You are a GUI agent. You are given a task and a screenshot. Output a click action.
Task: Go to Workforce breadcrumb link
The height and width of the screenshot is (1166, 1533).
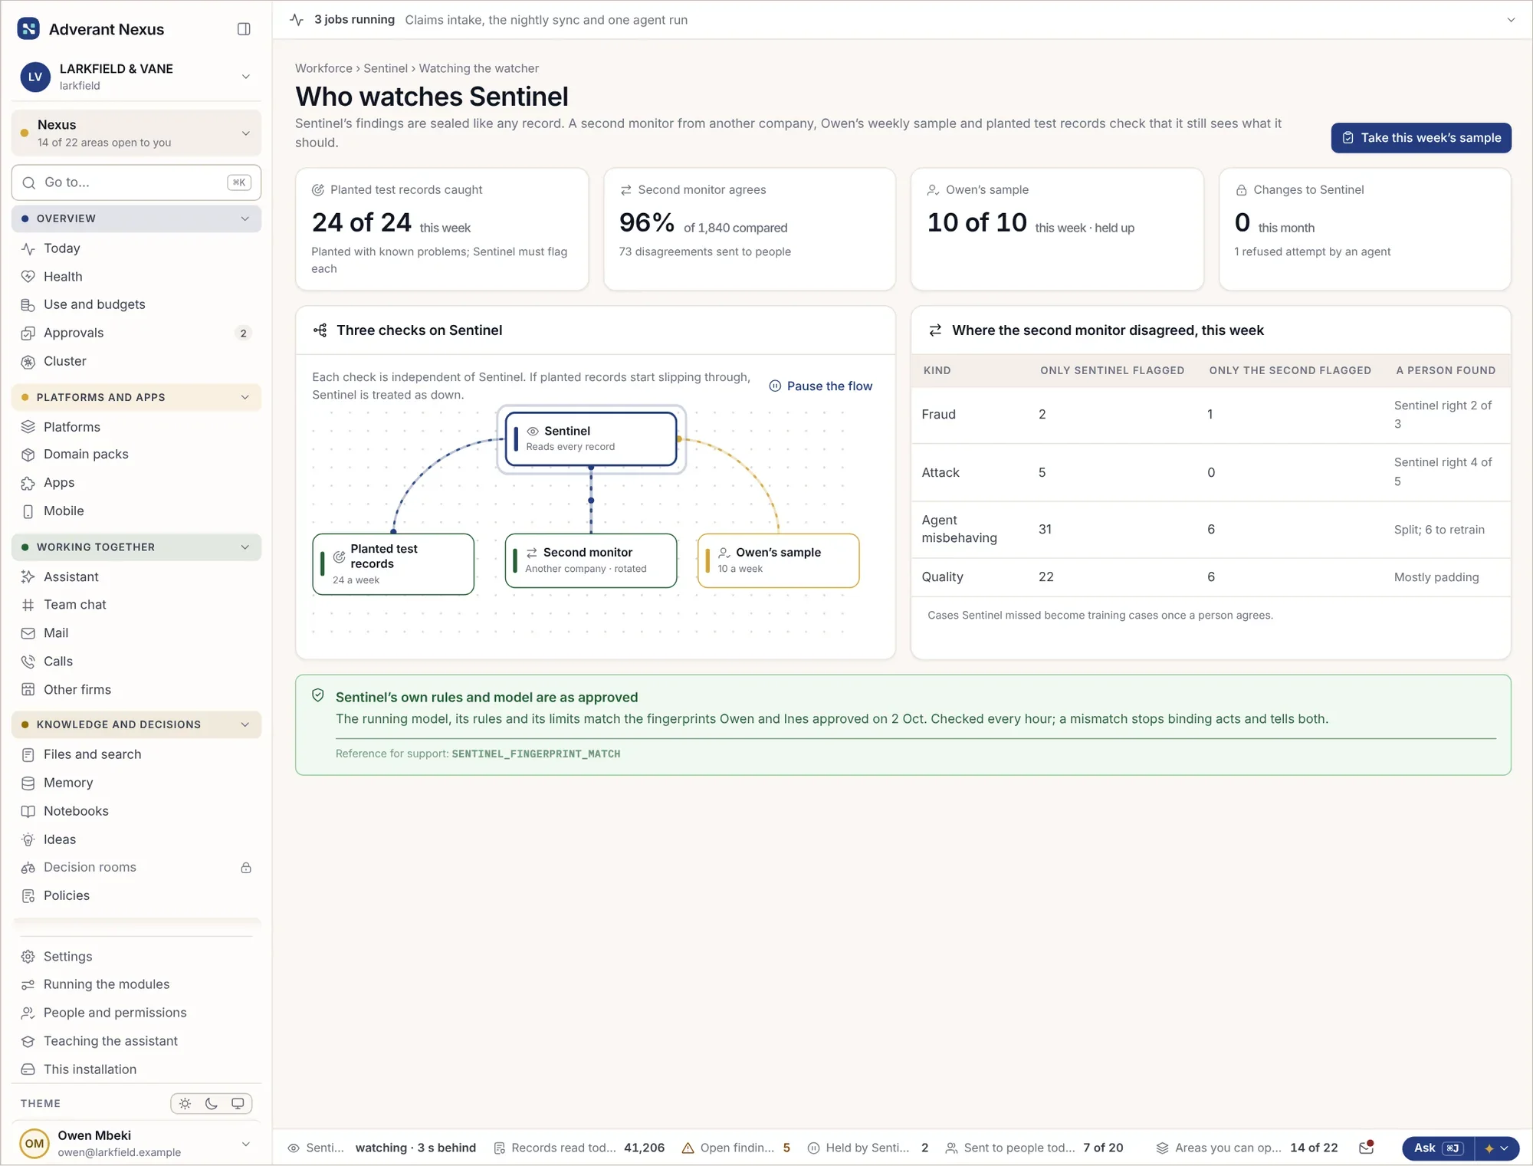323,69
